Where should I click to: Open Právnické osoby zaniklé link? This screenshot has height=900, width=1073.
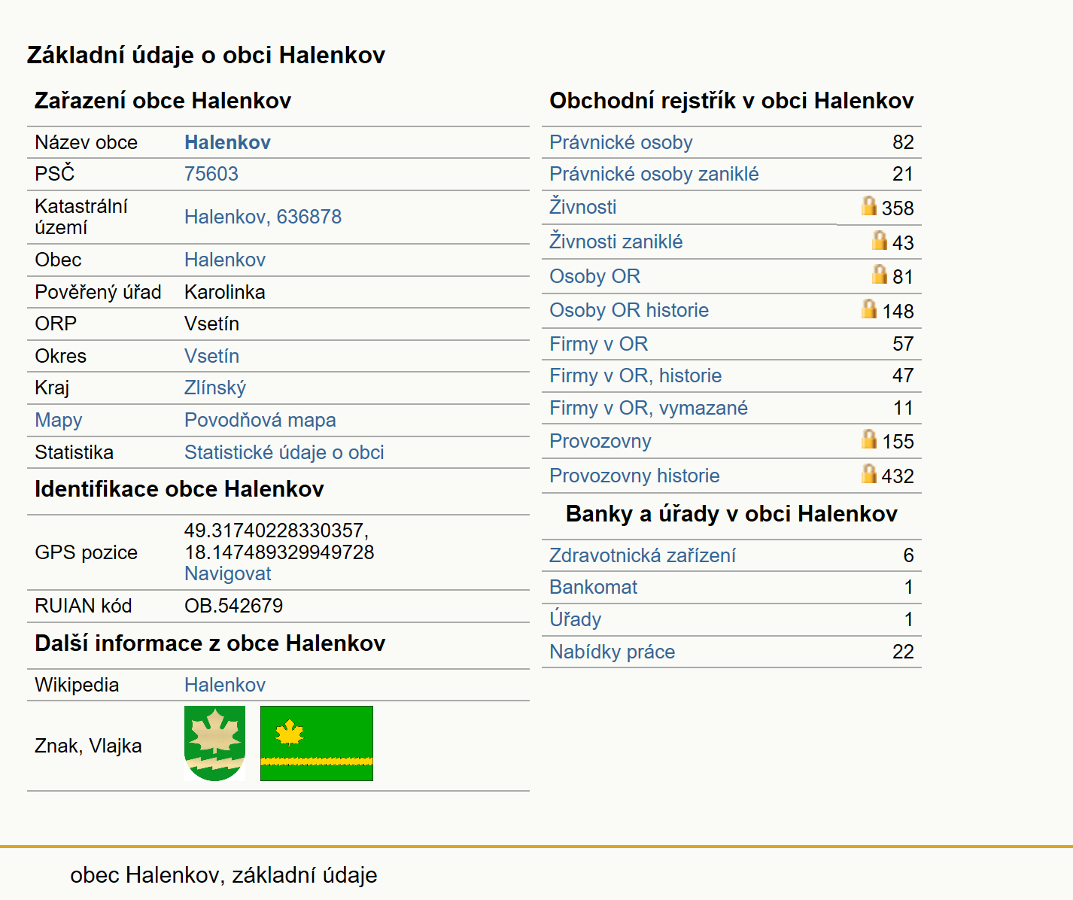(654, 174)
